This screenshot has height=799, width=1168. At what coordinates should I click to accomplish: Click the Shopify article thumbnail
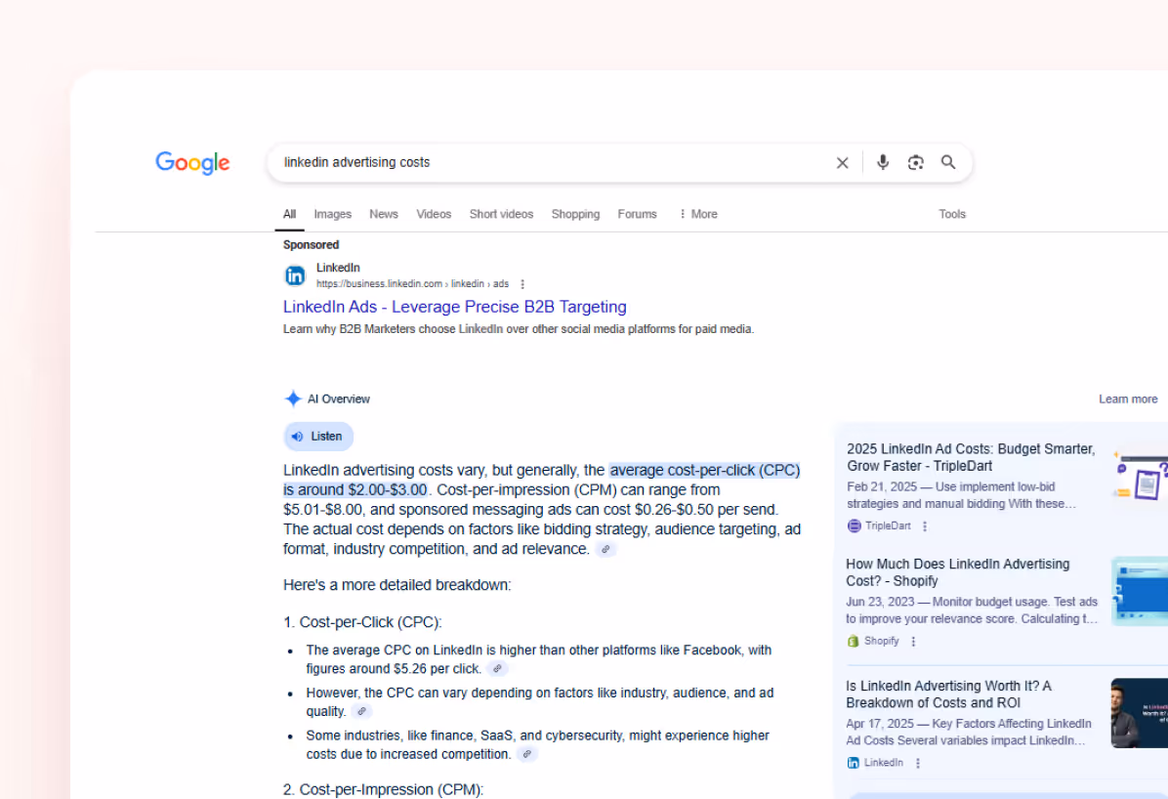tap(1140, 591)
